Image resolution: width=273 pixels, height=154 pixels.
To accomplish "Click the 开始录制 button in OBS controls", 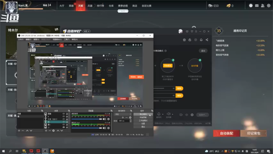I will pyautogui.click(x=143, y=117).
